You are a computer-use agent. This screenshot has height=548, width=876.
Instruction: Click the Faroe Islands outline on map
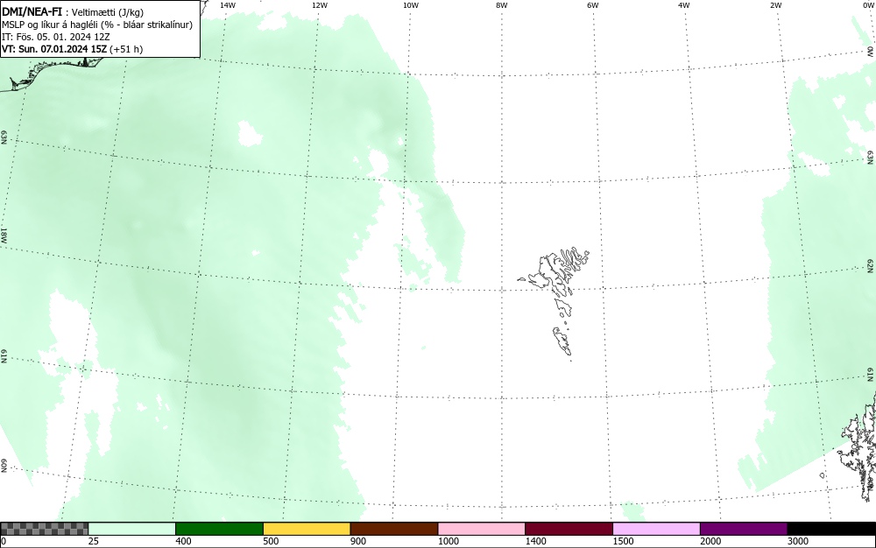tap(555, 302)
